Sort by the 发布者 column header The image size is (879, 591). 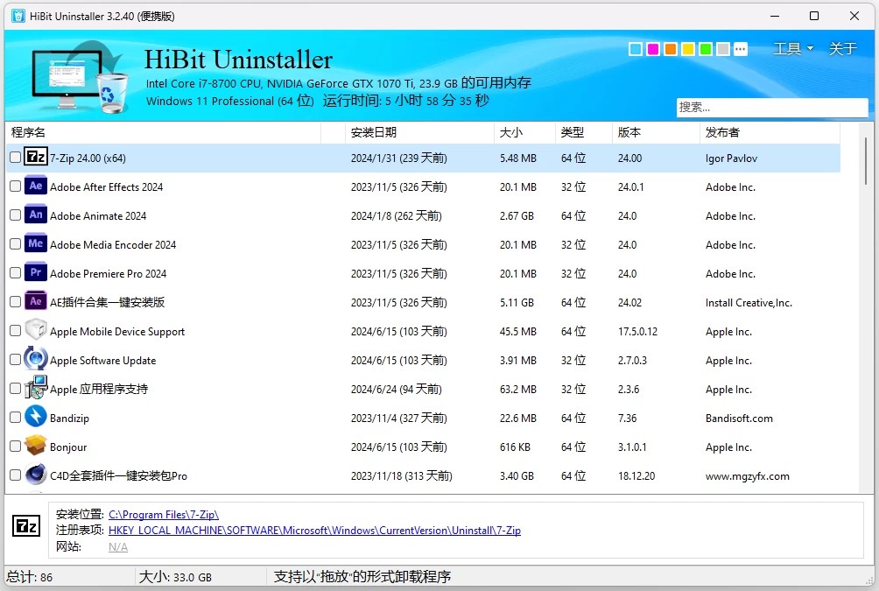pyautogui.click(x=722, y=132)
